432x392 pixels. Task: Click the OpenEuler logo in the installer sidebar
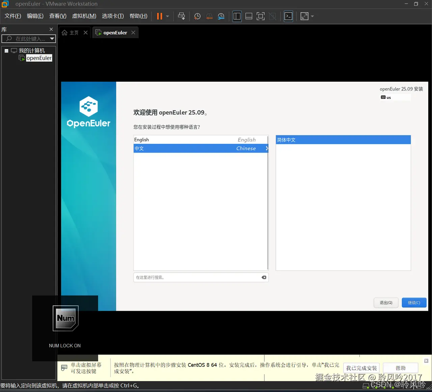tap(88, 112)
